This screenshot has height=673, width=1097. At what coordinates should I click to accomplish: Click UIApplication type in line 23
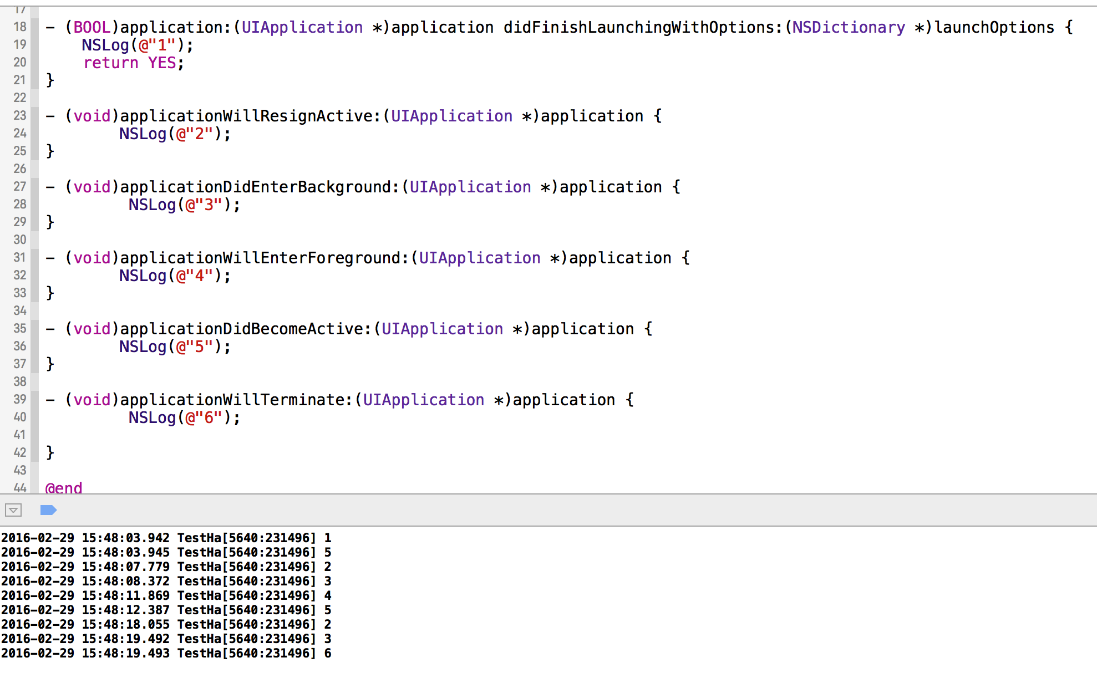(452, 116)
